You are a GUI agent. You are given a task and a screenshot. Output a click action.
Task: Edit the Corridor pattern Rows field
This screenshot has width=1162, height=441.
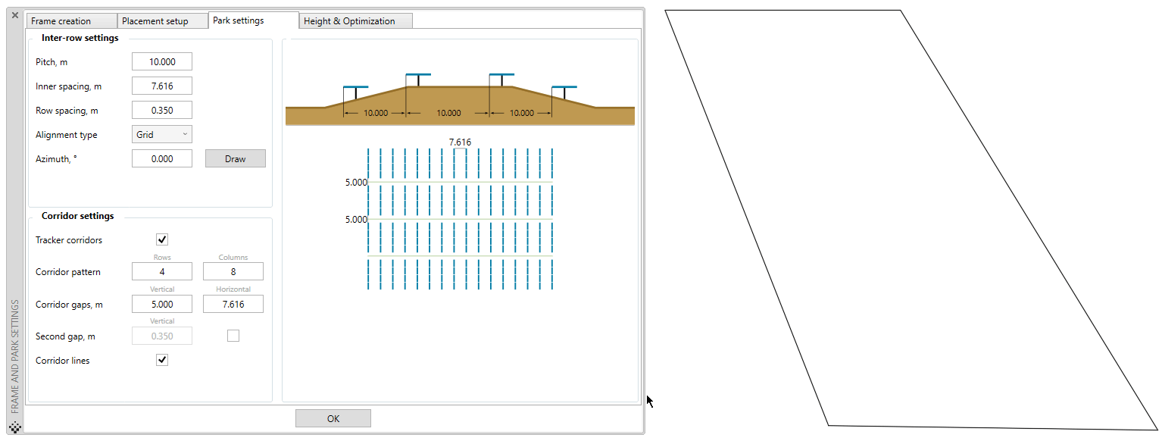click(162, 271)
